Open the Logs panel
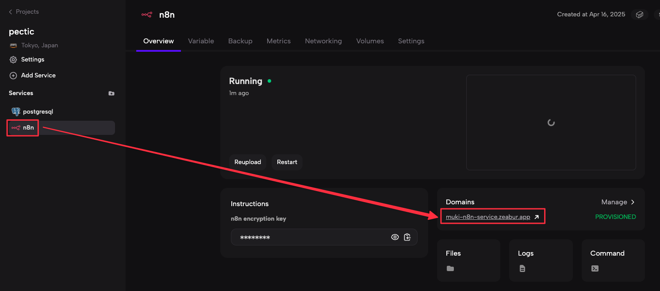The width and height of the screenshot is (660, 291). (x=541, y=260)
